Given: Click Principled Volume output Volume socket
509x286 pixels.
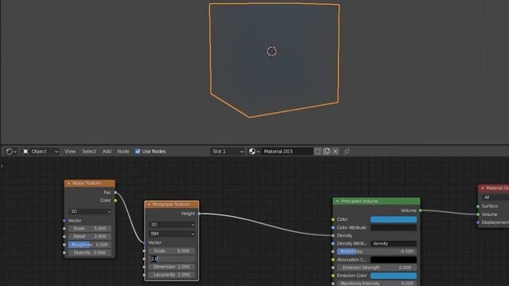Looking at the screenshot, I should [x=421, y=211].
